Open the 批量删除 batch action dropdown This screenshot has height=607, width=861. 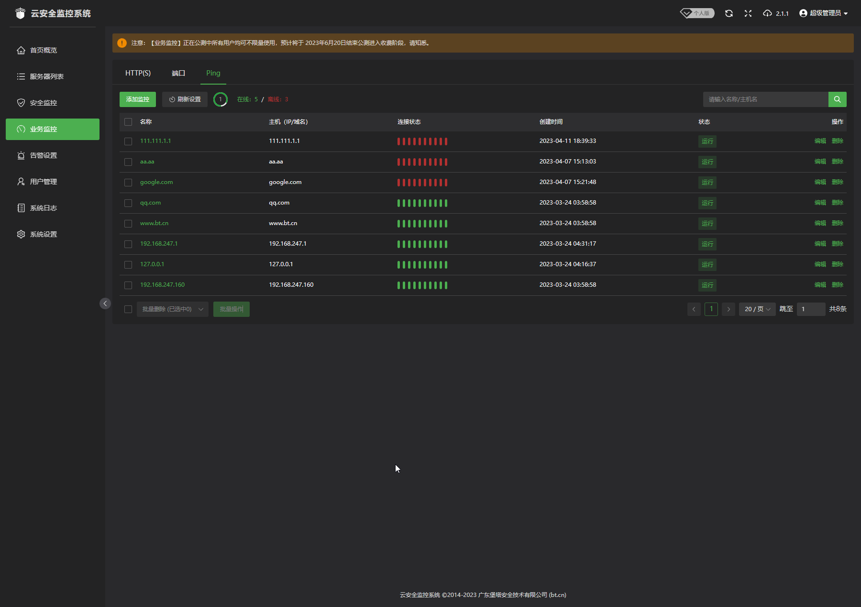pyautogui.click(x=172, y=309)
